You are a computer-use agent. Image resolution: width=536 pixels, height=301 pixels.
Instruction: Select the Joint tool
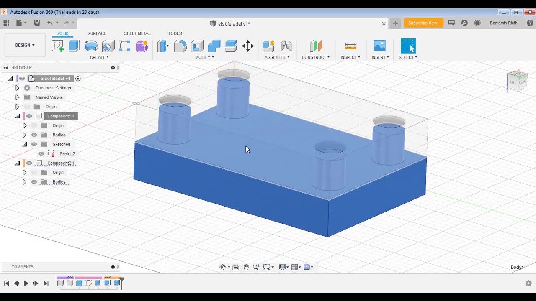pyautogui.click(x=286, y=46)
